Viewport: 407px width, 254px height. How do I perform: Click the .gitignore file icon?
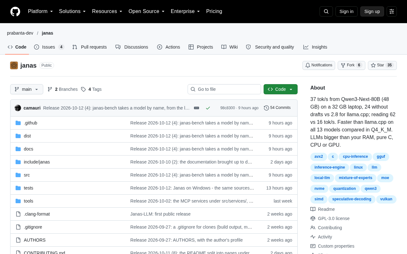tap(18, 227)
